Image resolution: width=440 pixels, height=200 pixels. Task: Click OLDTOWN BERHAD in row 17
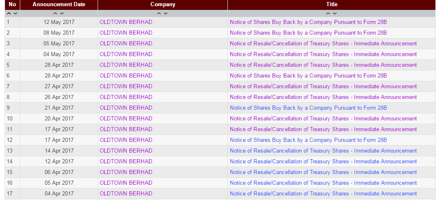click(126, 193)
